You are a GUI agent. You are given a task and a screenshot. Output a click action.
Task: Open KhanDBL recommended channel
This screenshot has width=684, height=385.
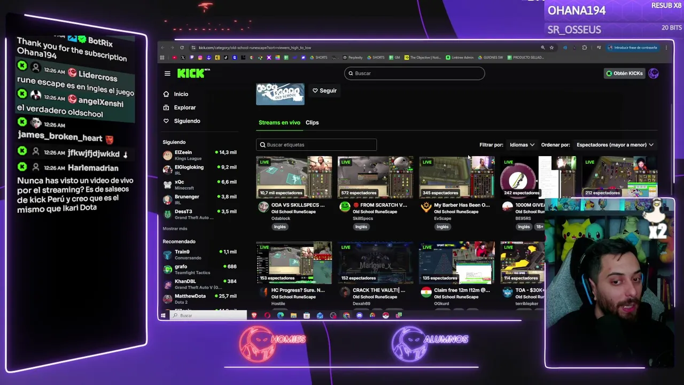[199, 284]
